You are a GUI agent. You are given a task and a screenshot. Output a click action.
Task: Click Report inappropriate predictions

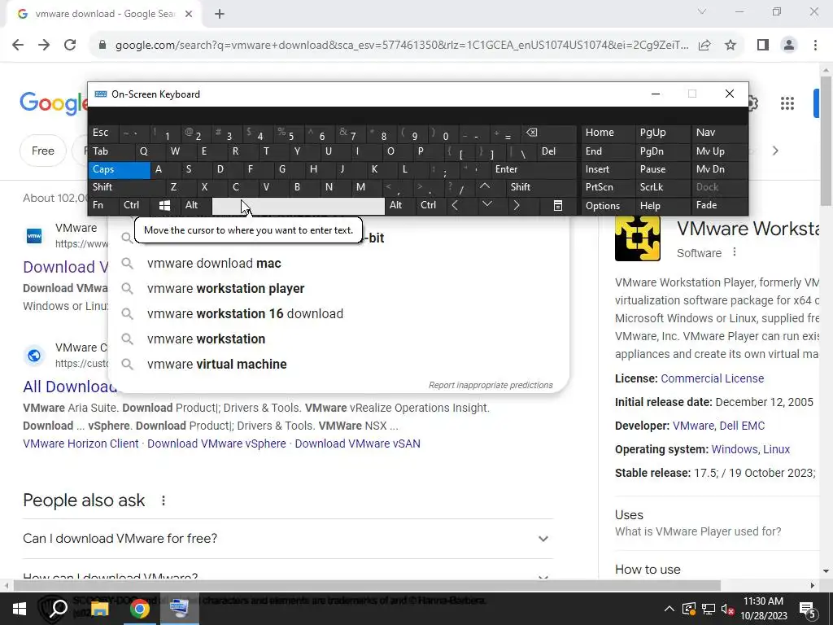[491, 385]
